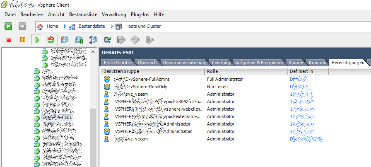
Task: Open the Verwaltung menu
Action: (114, 15)
